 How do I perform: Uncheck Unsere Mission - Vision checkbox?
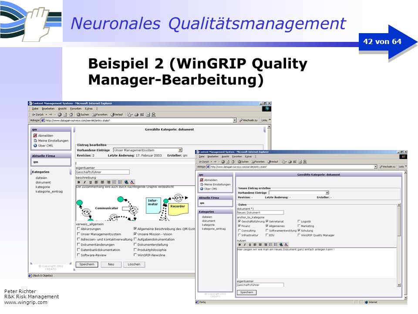[135, 234]
